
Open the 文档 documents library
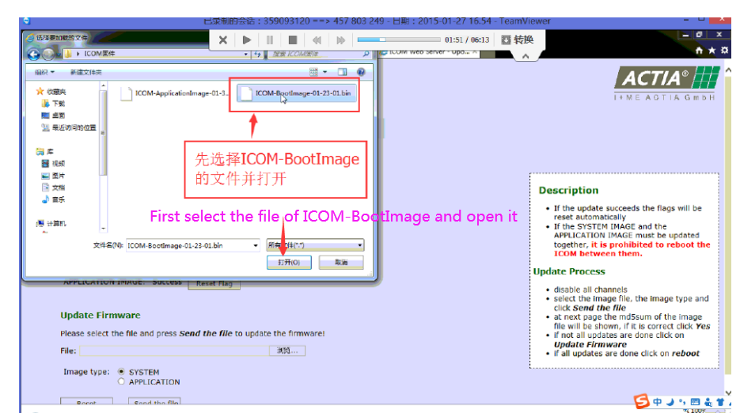53,188
